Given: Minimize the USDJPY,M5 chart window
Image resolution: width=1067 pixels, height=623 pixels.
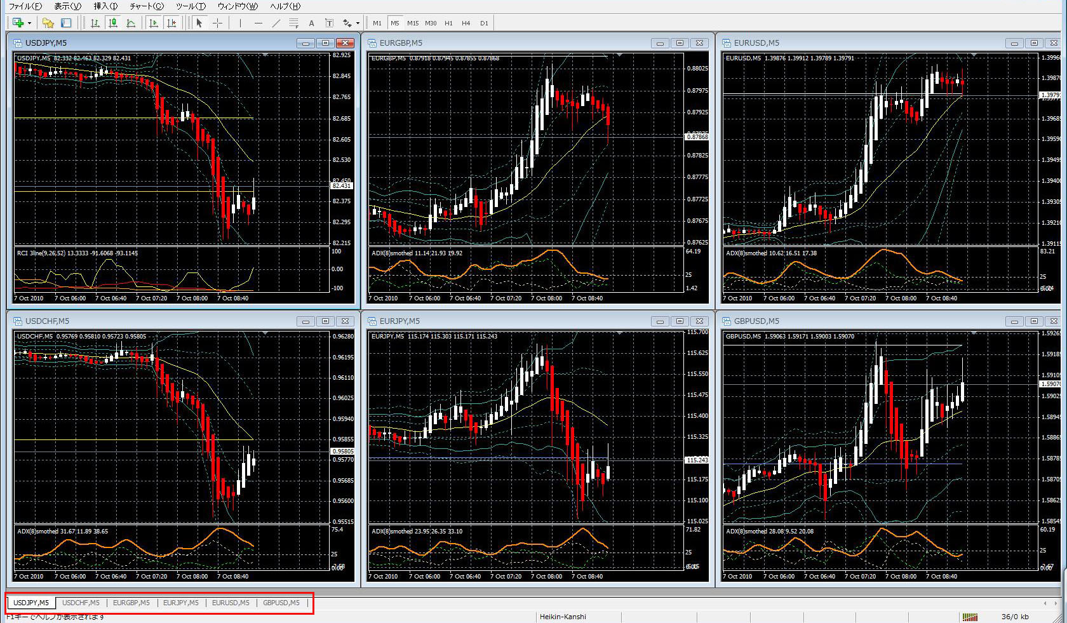Looking at the screenshot, I should point(305,43).
